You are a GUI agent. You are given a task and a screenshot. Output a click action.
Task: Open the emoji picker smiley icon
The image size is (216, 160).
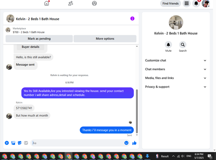coord(126,143)
